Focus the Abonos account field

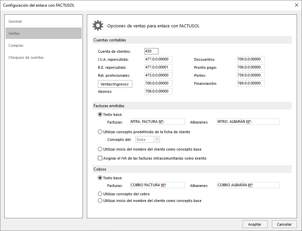click(158, 91)
